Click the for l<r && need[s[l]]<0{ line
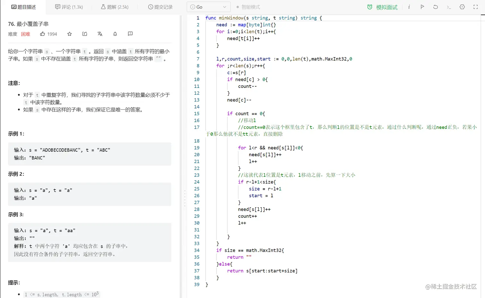This screenshot has width=485, height=298. click(270, 148)
